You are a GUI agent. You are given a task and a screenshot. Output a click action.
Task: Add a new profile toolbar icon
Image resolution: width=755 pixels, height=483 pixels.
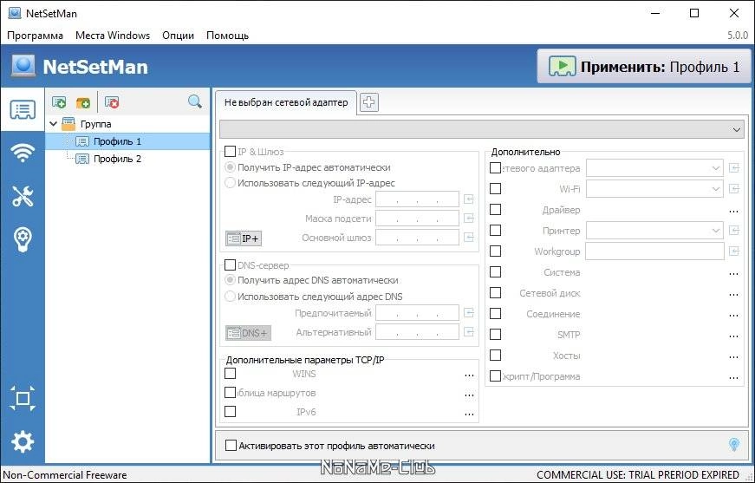59,102
